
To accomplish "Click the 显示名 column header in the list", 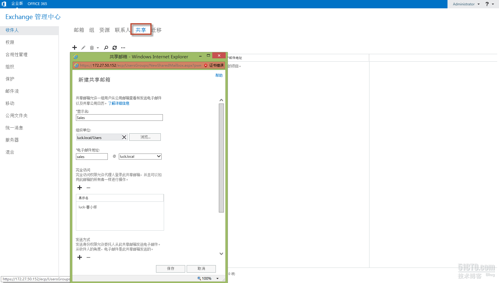I will (120, 198).
